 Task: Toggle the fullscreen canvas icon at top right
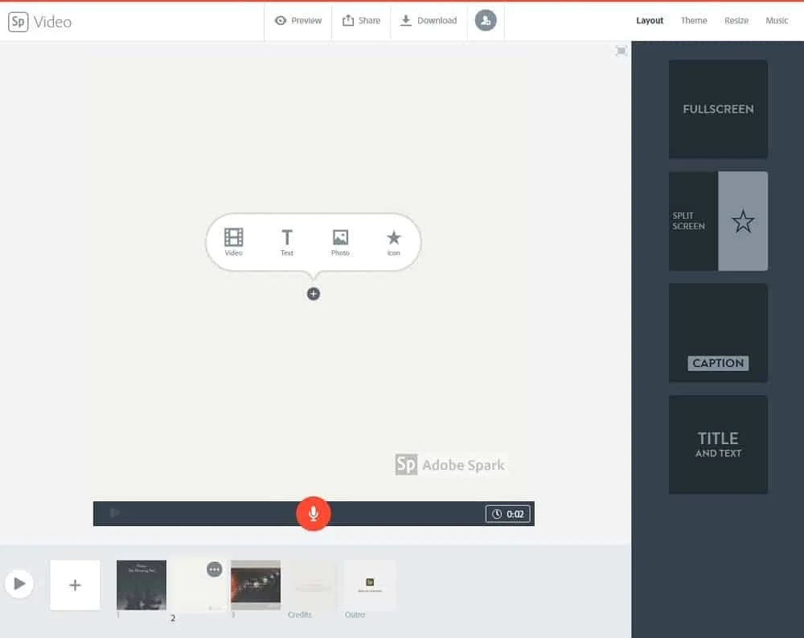tap(621, 51)
